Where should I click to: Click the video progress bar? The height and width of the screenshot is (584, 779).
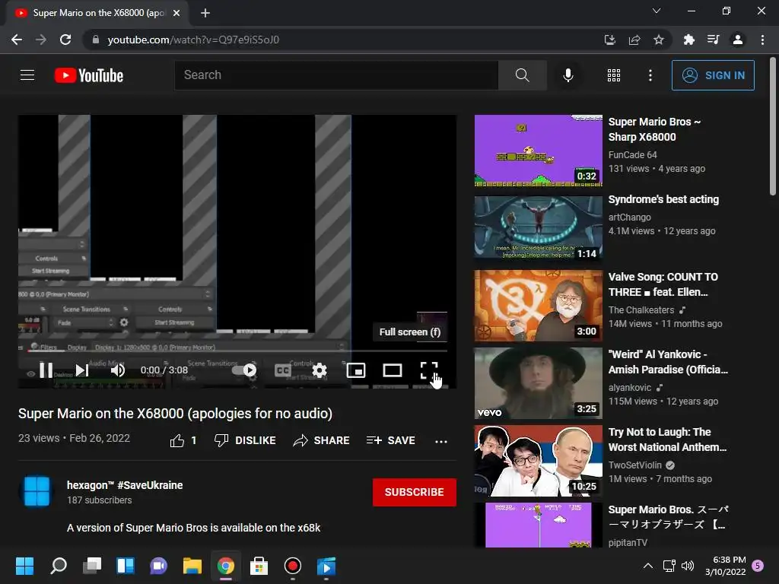(x=237, y=351)
